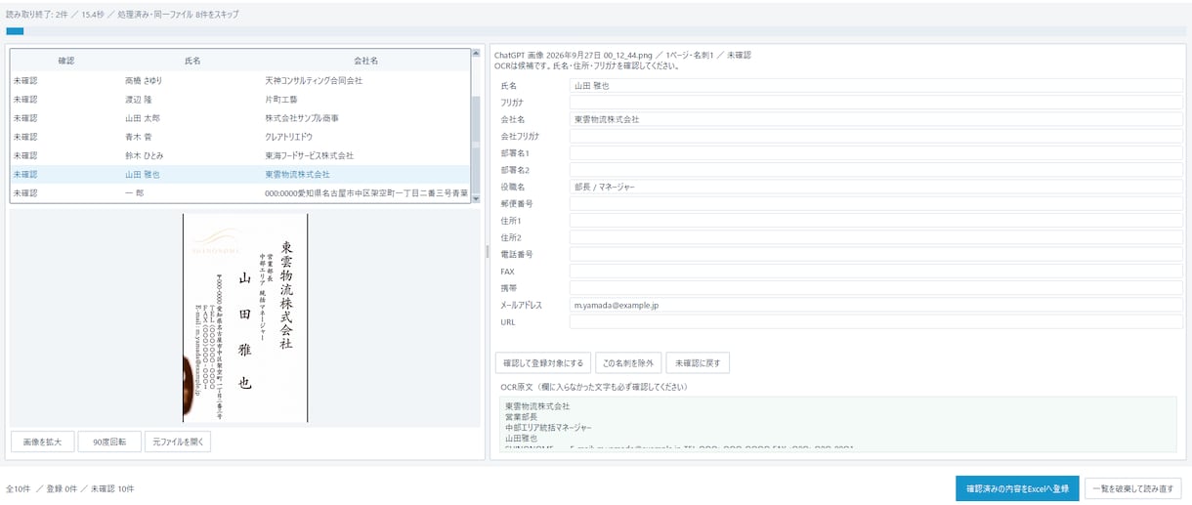Click the URL input field
This screenshot has width=1192, height=505.
tap(875, 321)
